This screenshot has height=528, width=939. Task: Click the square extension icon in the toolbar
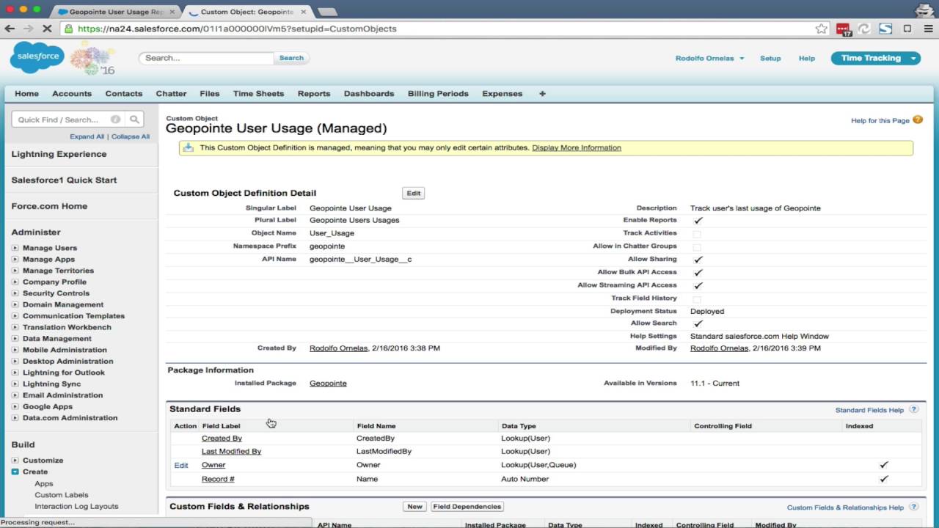(x=907, y=29)
